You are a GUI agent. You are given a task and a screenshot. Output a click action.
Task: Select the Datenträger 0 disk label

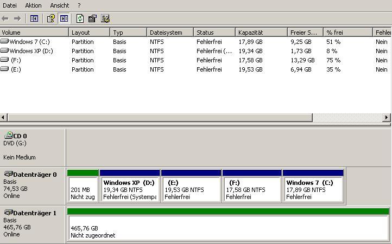coord(33,186)
